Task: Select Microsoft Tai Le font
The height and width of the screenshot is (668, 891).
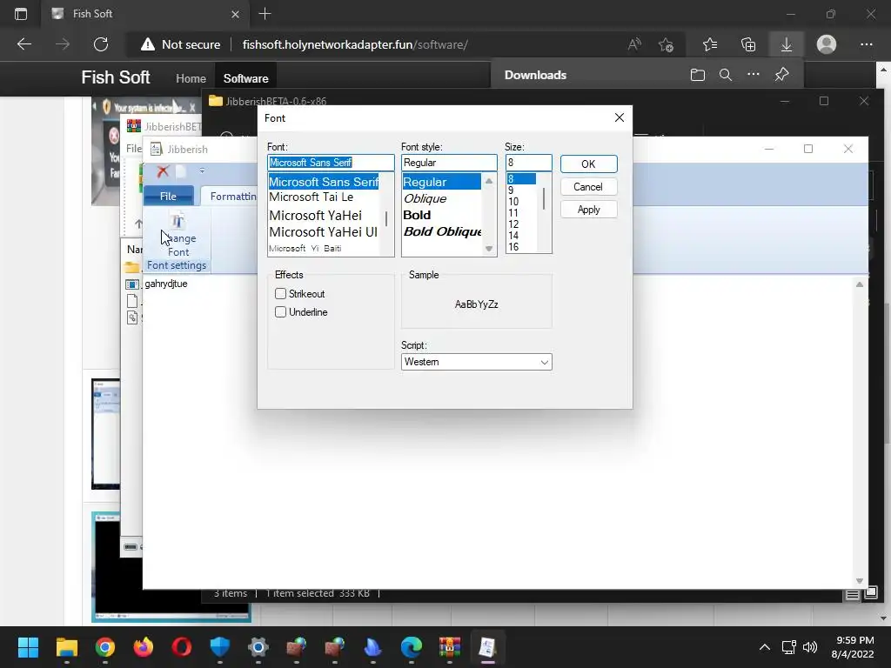Action: pyautogui.click(x=312, y=197)
